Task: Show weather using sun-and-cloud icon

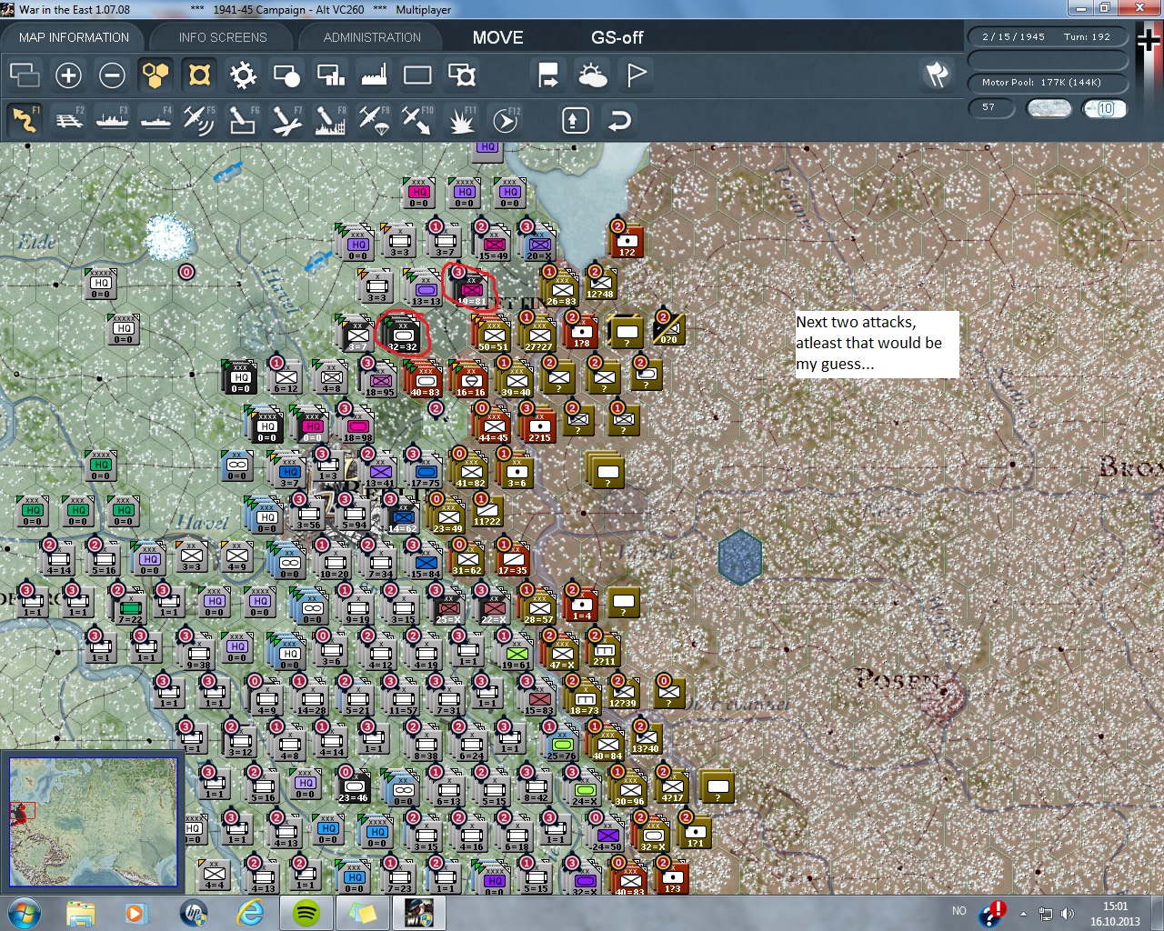Action: (x=592, y=75)
